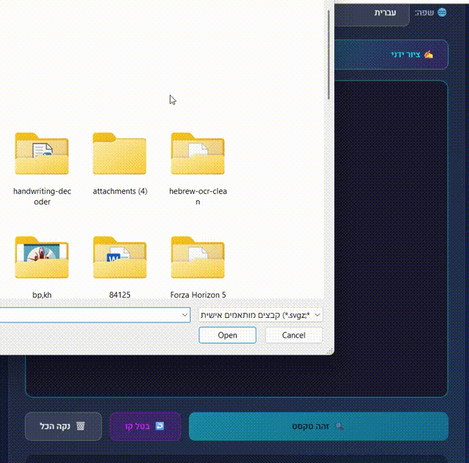Select the attachments (4) folder icon

coord(119,155)
